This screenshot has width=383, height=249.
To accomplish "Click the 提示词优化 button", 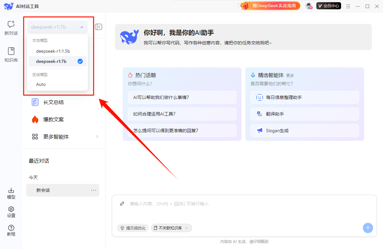I will tap(133, 228).
